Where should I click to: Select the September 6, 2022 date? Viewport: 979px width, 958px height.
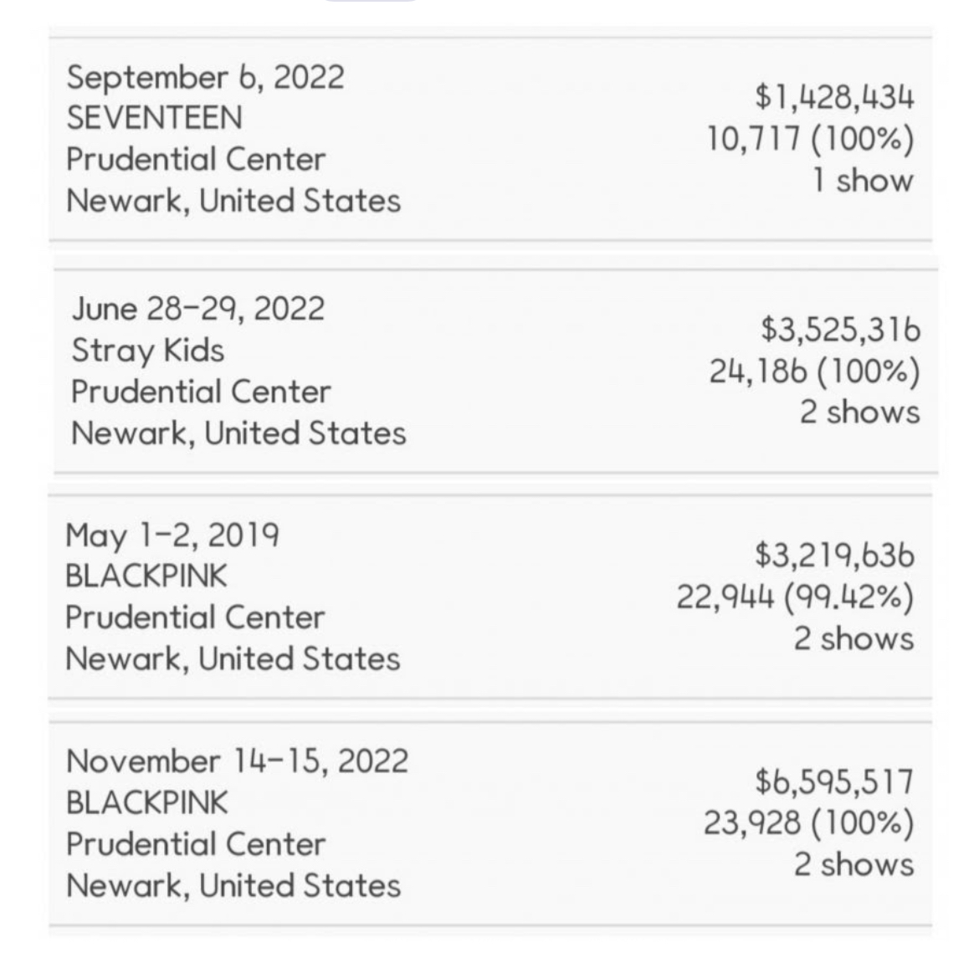(205, 77)
